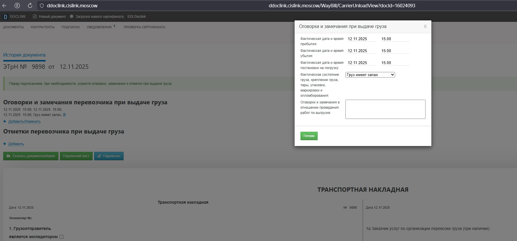The width and height of the screenshot is (517, 241).
Task: Click loading placement time field
Action: click(x=395, y=63)
